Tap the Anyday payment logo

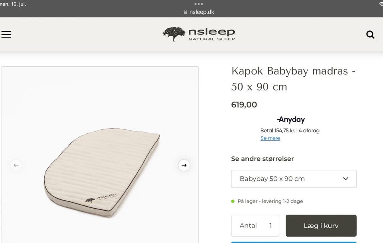(291, 120)
